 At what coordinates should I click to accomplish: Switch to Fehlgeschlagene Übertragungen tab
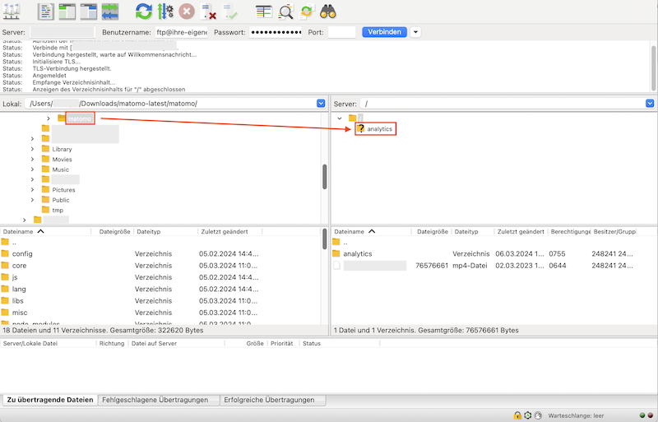[x=159, y=400]
